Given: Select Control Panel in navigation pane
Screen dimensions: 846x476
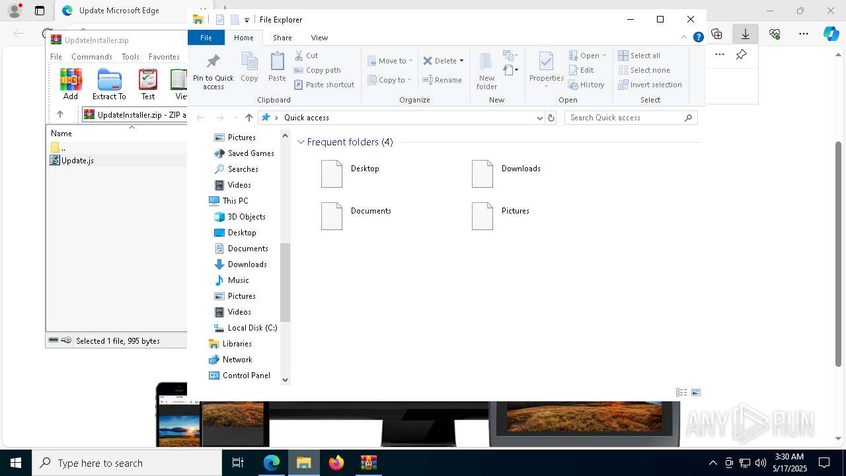Looking at the screenshot, I should tap(239, 376).
